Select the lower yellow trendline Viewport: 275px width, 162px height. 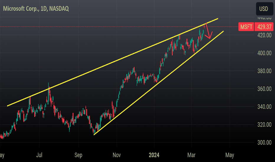(x=159, y=83)
